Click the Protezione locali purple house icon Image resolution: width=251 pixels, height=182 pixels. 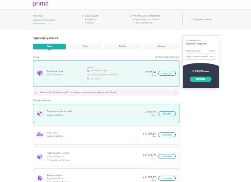(40, 73)
